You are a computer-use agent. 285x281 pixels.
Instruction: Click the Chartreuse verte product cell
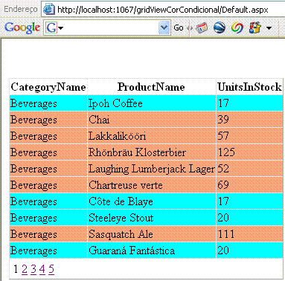click(152, 185)
